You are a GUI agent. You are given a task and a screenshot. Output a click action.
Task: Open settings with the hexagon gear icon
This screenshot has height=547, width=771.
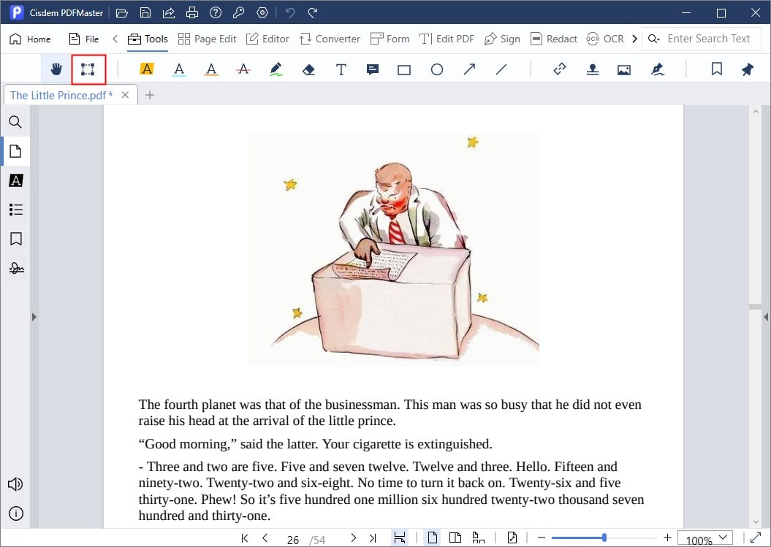click(x=262, y=12)
